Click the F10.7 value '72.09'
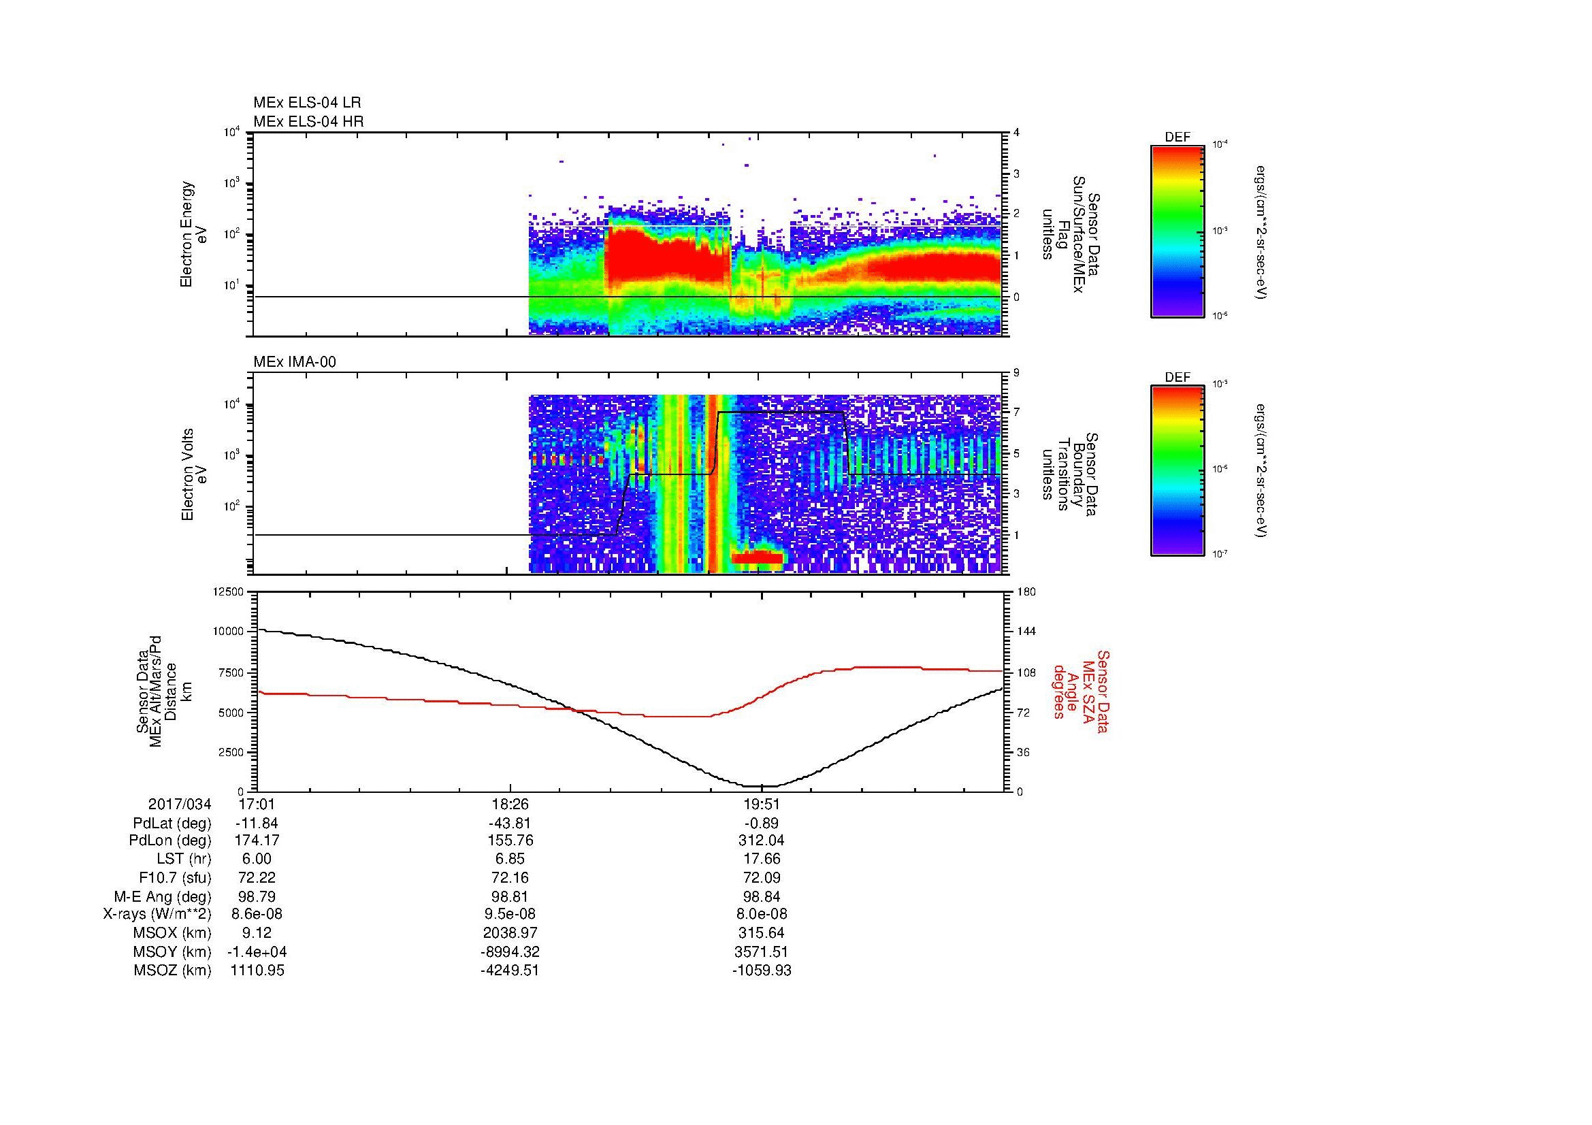 762,877
